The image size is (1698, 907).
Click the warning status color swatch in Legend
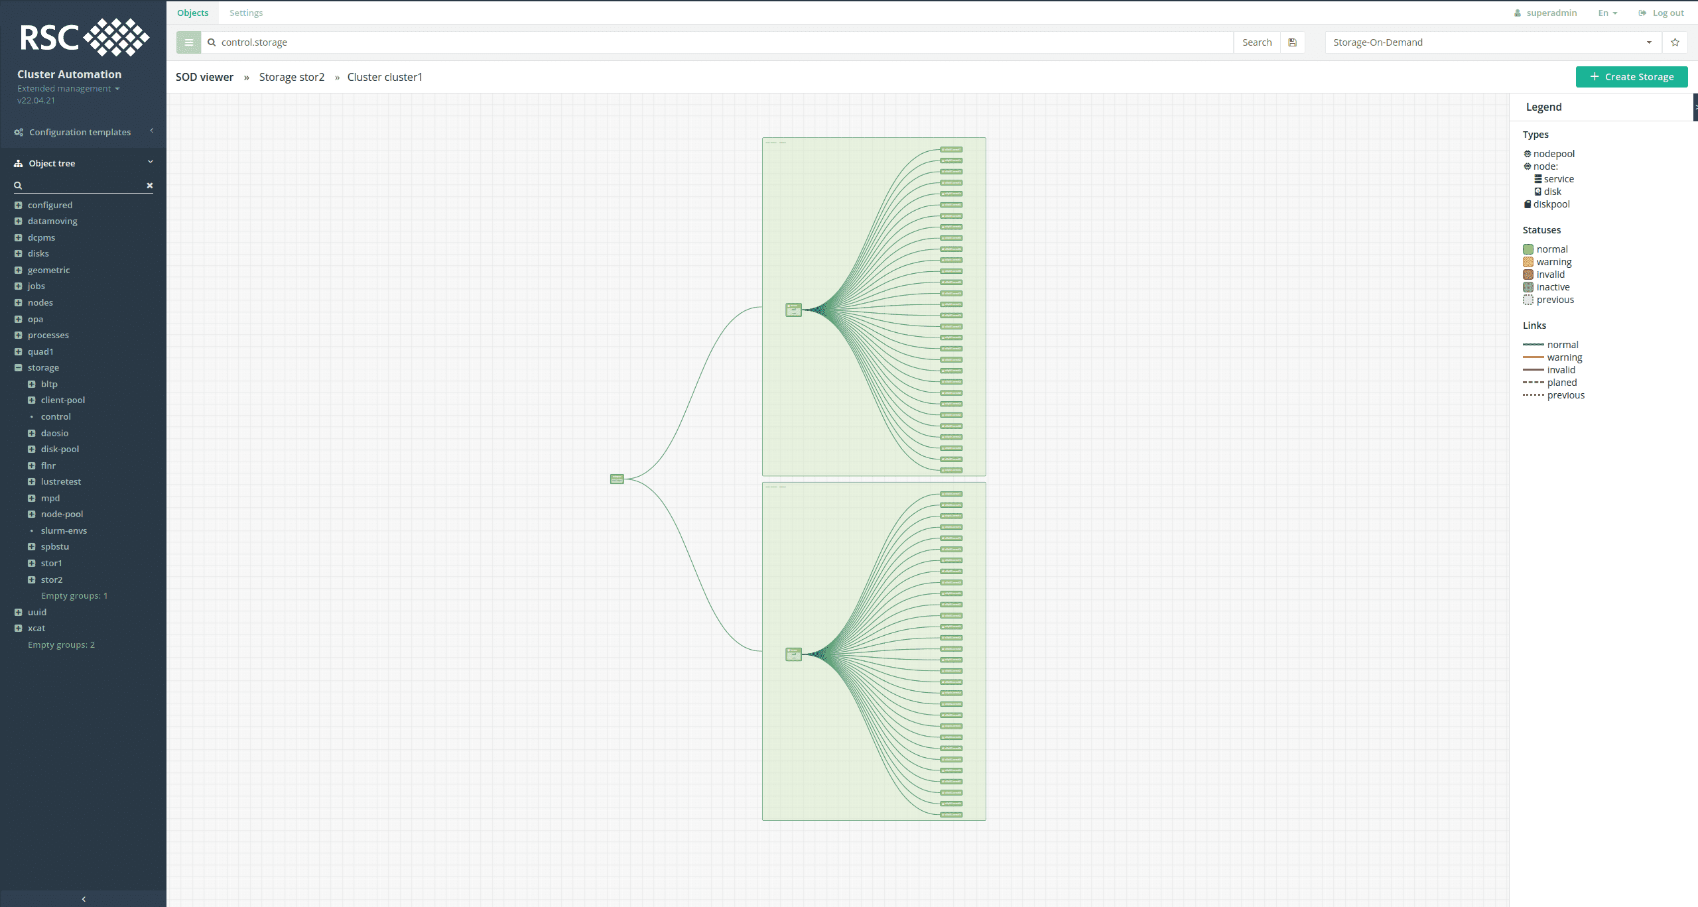tap(1529, 262)
